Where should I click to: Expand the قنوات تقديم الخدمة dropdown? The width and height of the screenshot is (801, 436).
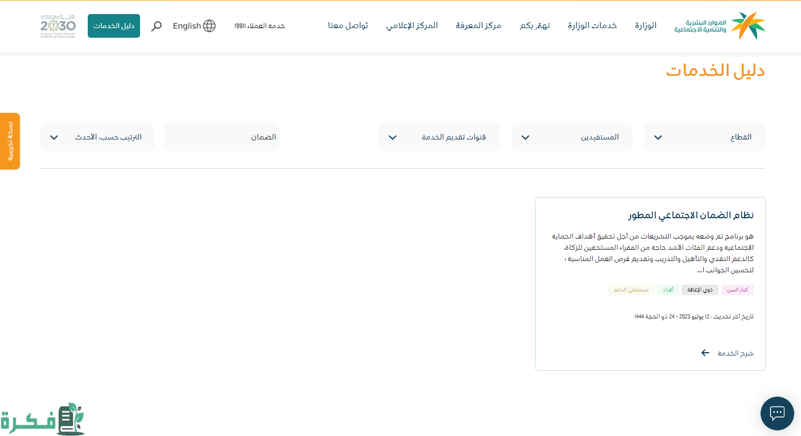[x=439, y=137]
